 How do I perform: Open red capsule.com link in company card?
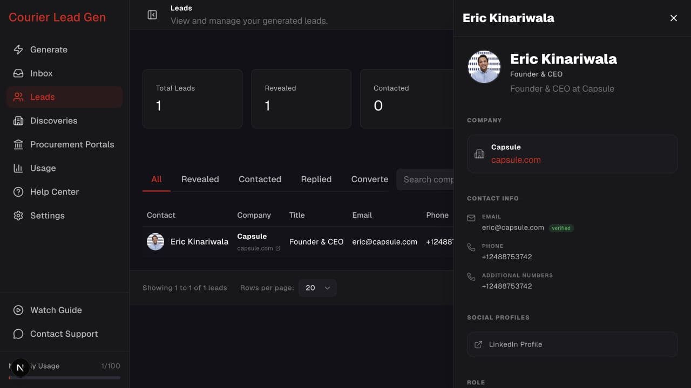(x=516, y=160)
